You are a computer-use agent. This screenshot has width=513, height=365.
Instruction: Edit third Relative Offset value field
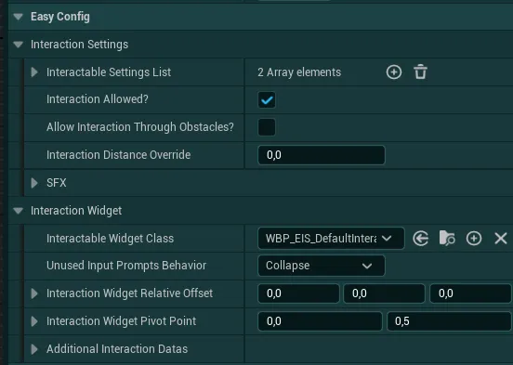[x=470, y=293]
